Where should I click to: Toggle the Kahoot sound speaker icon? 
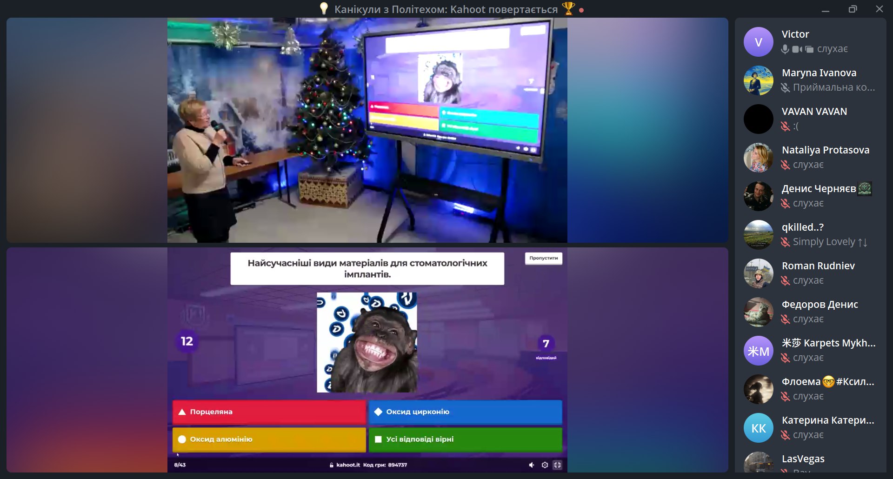pyautogui.click(x=532, y=465)
